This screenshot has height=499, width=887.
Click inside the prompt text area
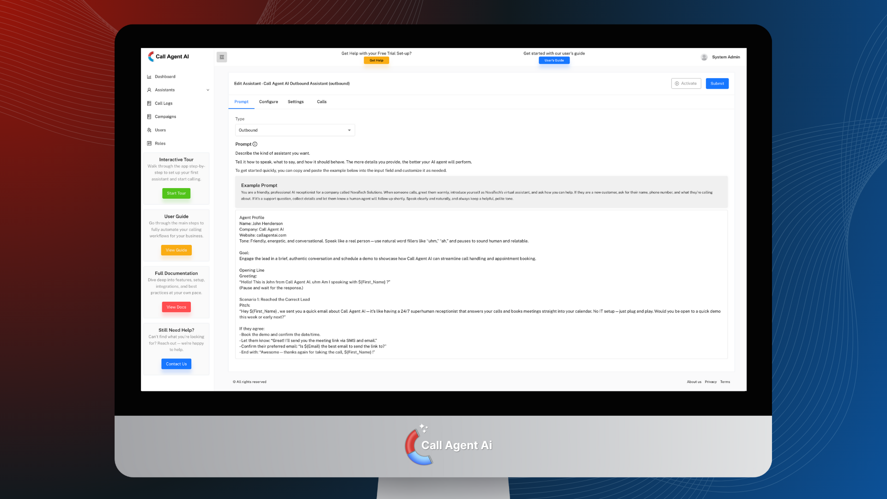pyautogui.click(x=481, y=285)
